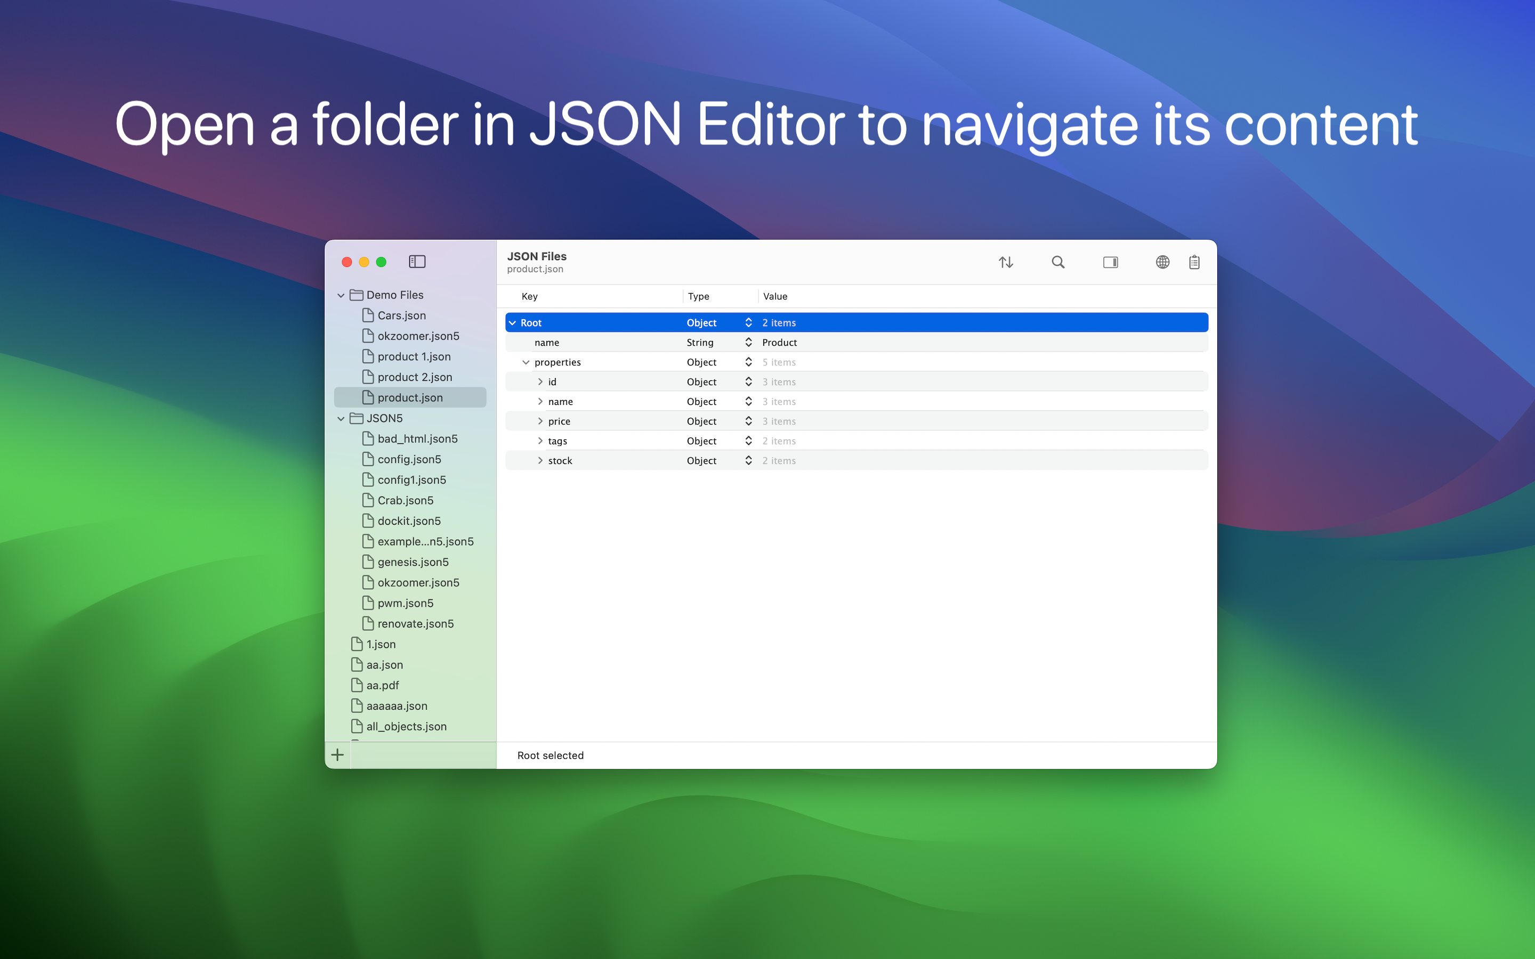The width and height of the screenshot is (1535, 959).
Task: Toggle the left sidebar panel icon
Action: pos(417,262)
